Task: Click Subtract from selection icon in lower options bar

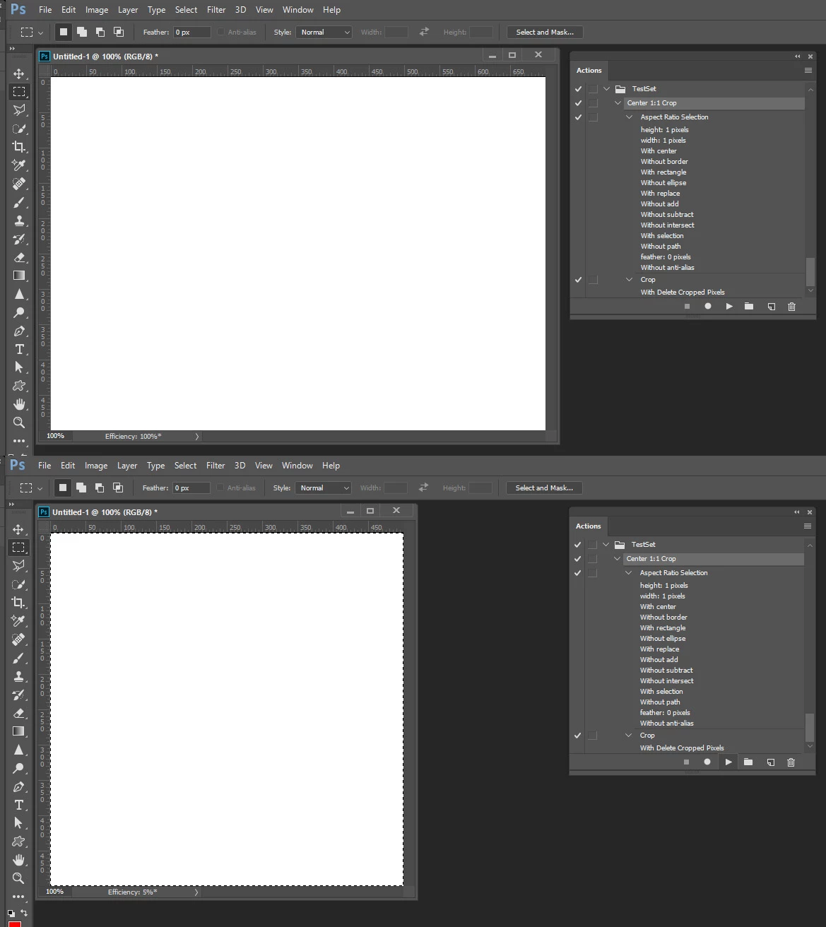Action: tap(100, 488)
